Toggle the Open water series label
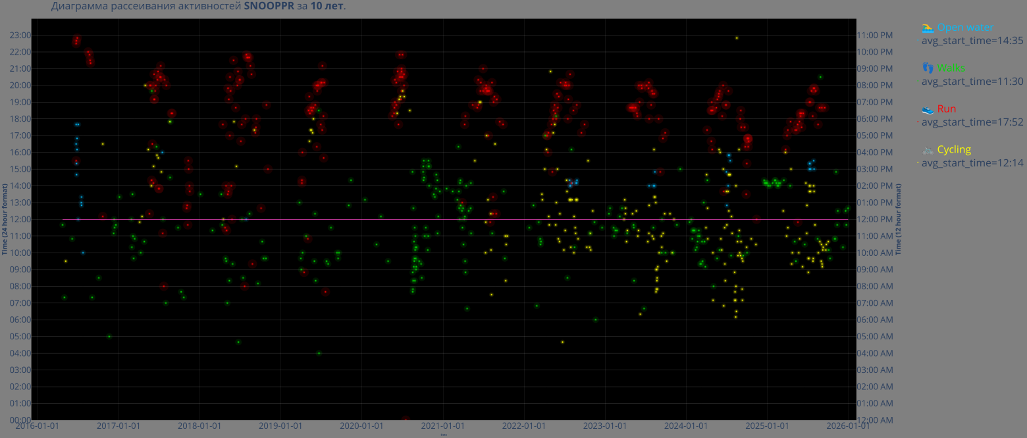Screen dimensions: 1027x438 tap(965, 28)
